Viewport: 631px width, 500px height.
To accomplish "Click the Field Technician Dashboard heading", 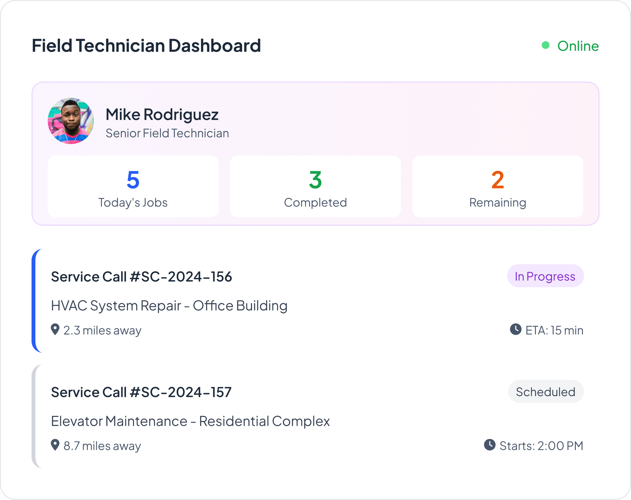I will [146, 46].
